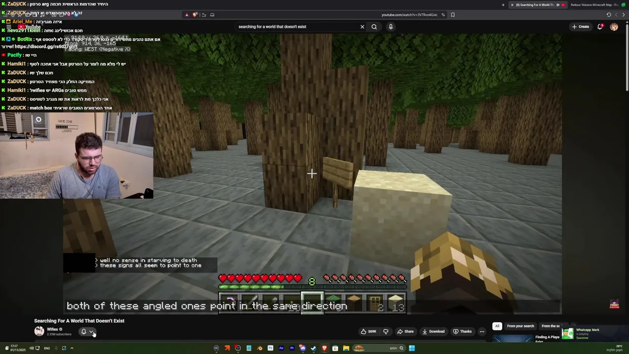Viewport: 629px width, 354px height.
Task: Focus the YouTube search input
Action: (297, 27)
